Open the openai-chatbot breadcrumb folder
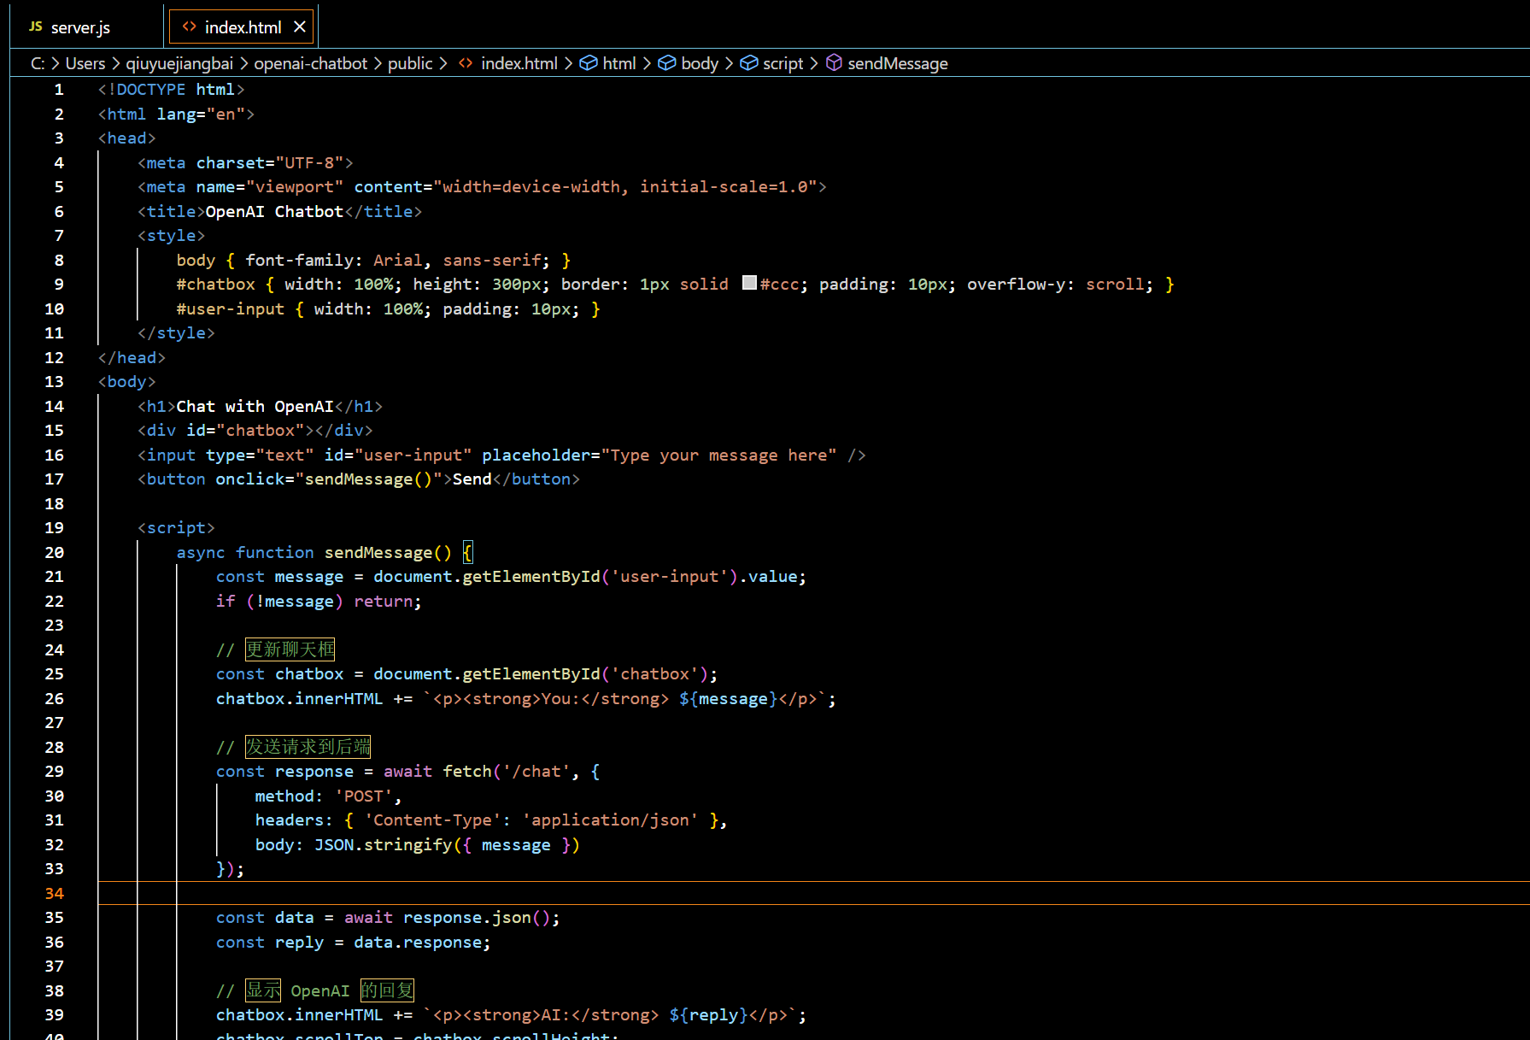The height and width of the screenshot is (1040, 1530). tap(311, 63)
